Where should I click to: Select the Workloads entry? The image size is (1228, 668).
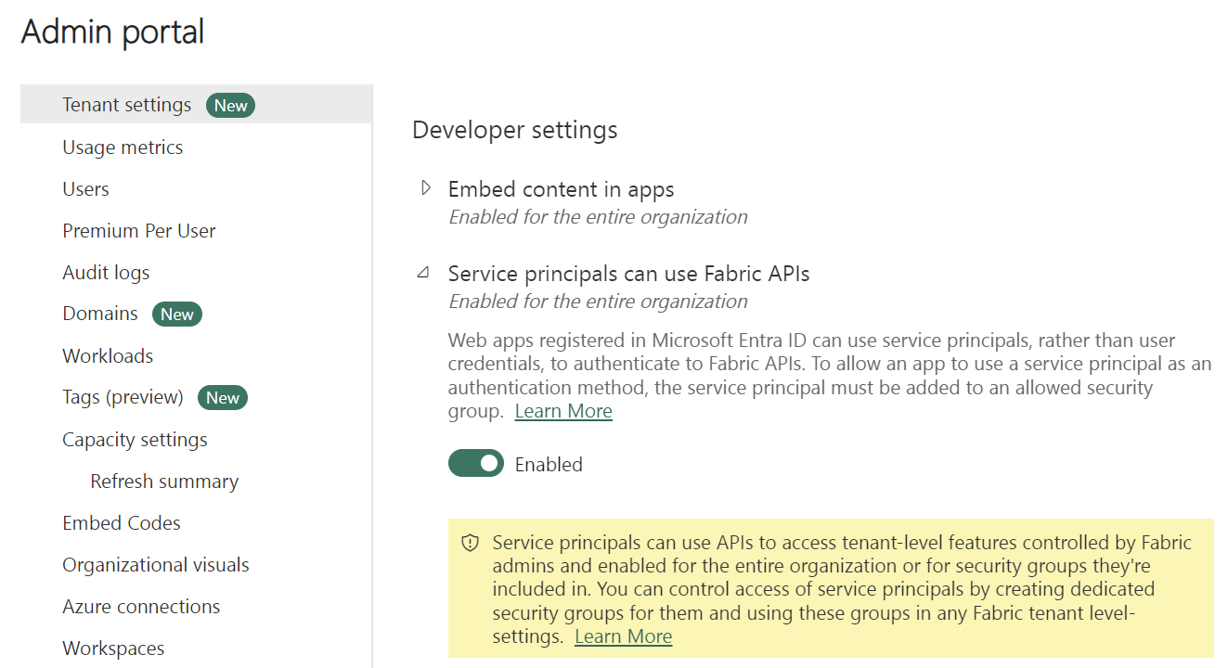click(108, 355)
